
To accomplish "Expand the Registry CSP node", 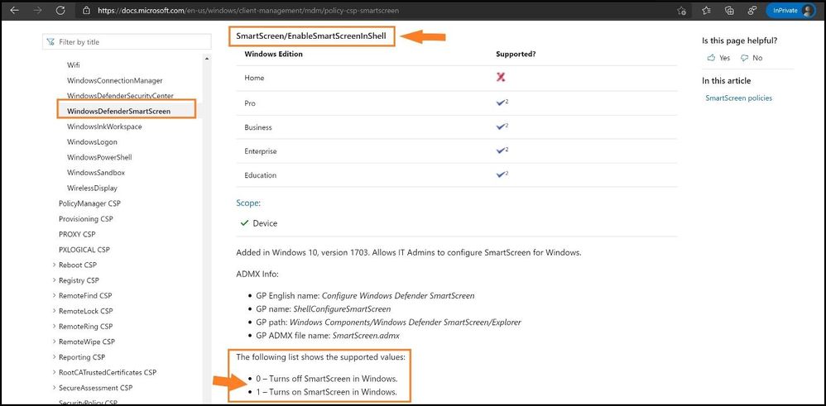I will [x=55, y=280].
